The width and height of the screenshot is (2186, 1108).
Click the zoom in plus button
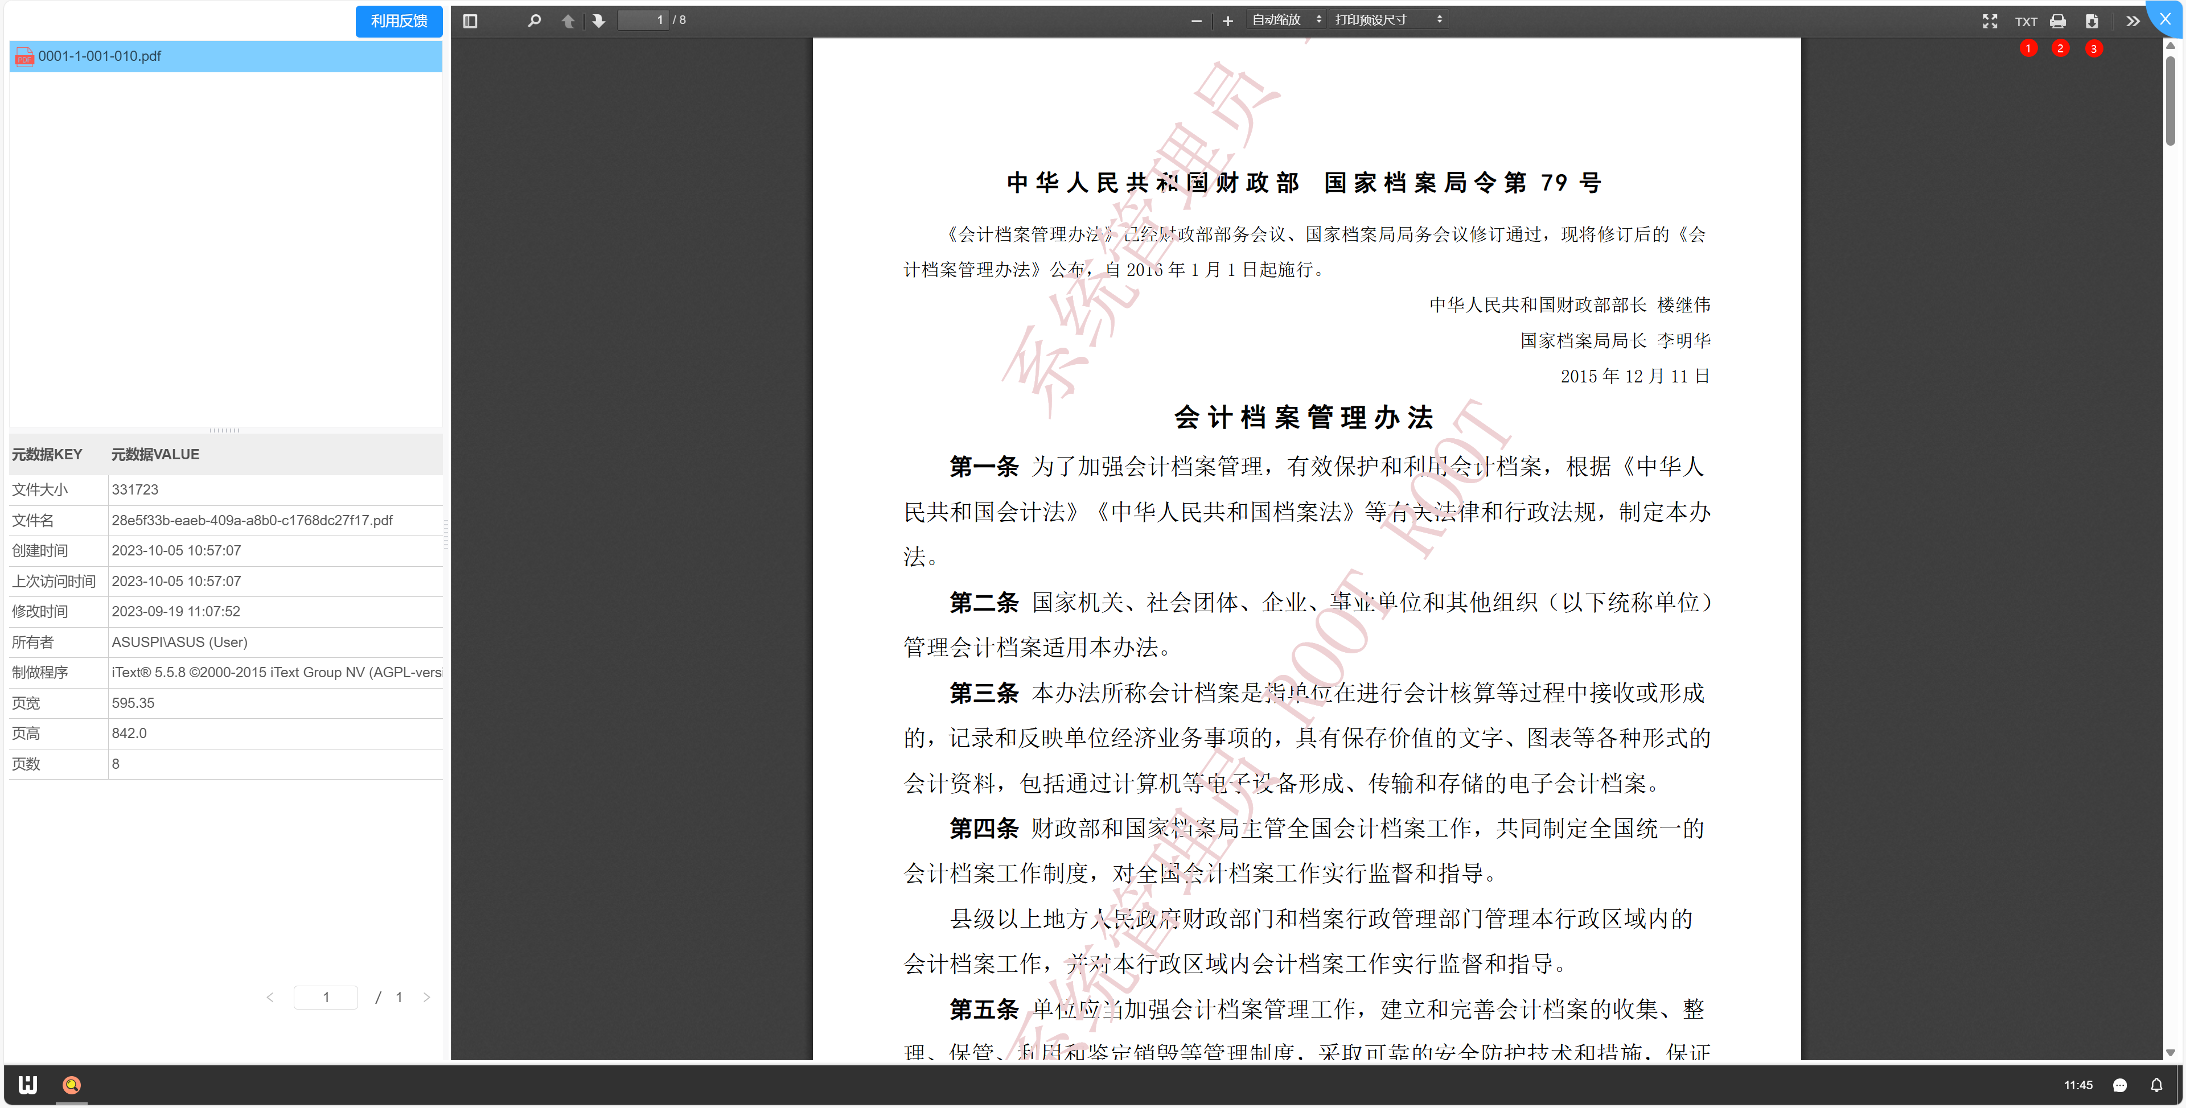(x=1227, y=20)
